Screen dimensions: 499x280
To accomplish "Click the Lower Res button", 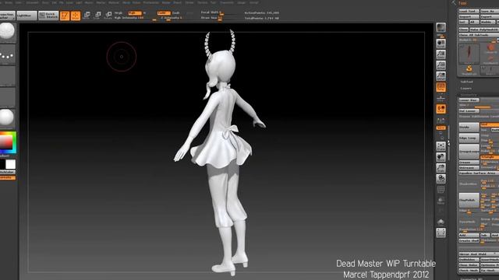I will [469, 100].
